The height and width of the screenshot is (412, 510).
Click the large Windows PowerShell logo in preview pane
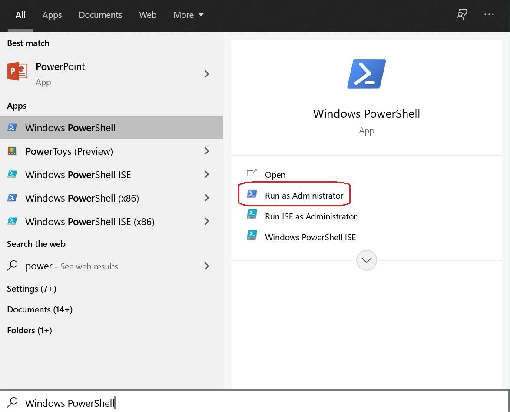pyautogui.click(x=367, y=73)
